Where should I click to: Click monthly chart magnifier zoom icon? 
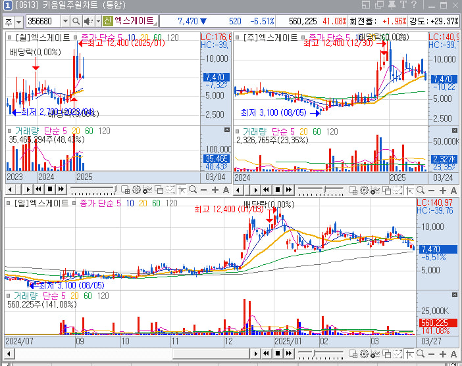pos(193,190)
